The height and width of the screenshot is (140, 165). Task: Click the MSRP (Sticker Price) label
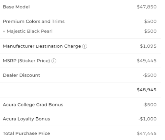click(26, 61)
